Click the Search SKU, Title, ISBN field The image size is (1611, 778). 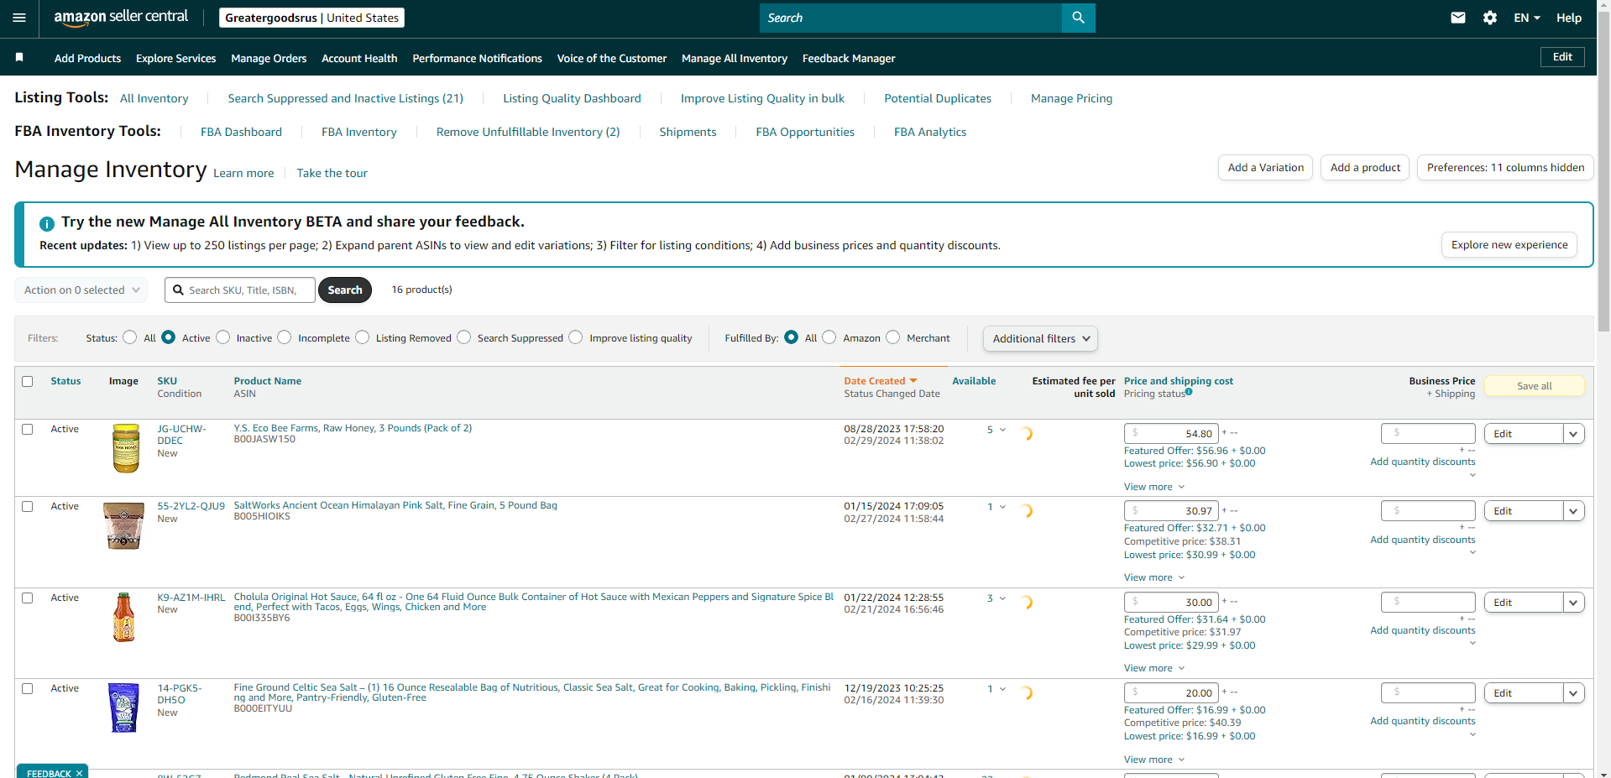point(240,290)
